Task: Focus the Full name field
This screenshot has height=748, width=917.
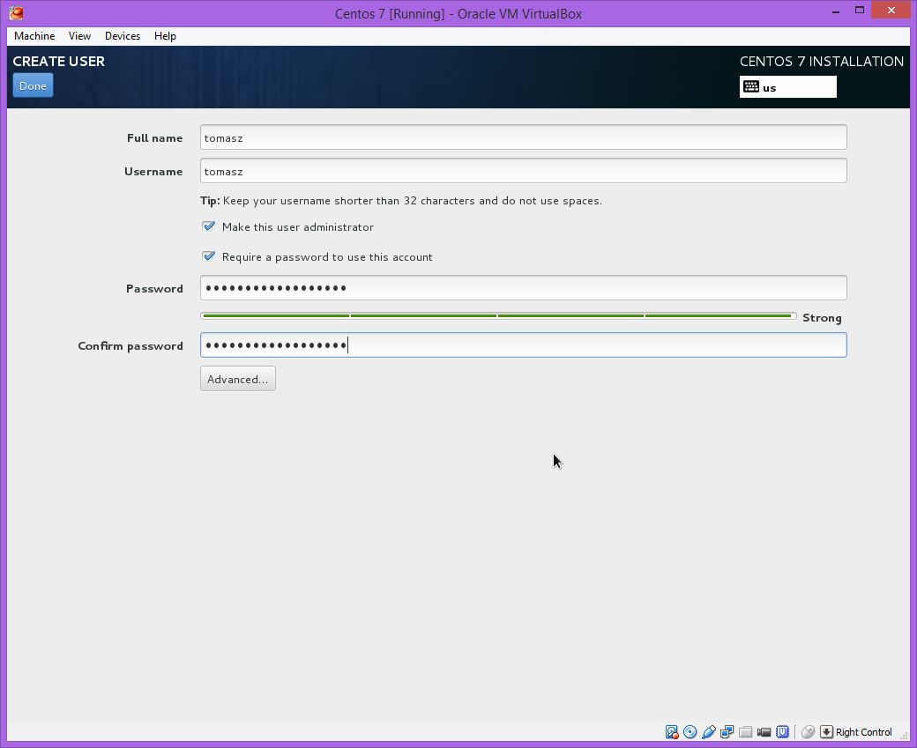Action: click(x=524, y=137)
